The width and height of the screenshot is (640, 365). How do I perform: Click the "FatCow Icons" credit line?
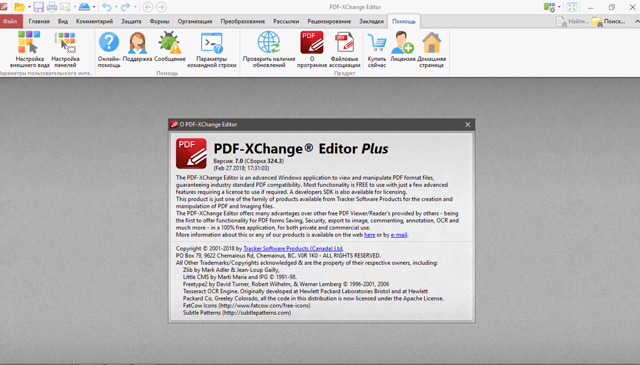[246, 305]
